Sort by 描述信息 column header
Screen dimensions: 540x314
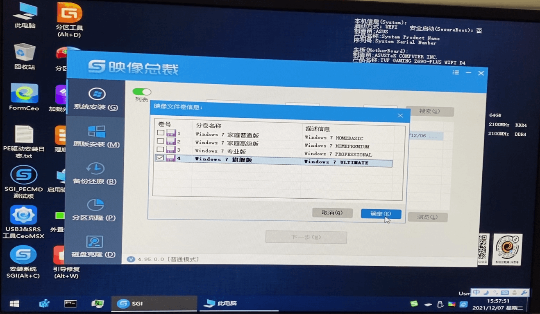[318, 129]
